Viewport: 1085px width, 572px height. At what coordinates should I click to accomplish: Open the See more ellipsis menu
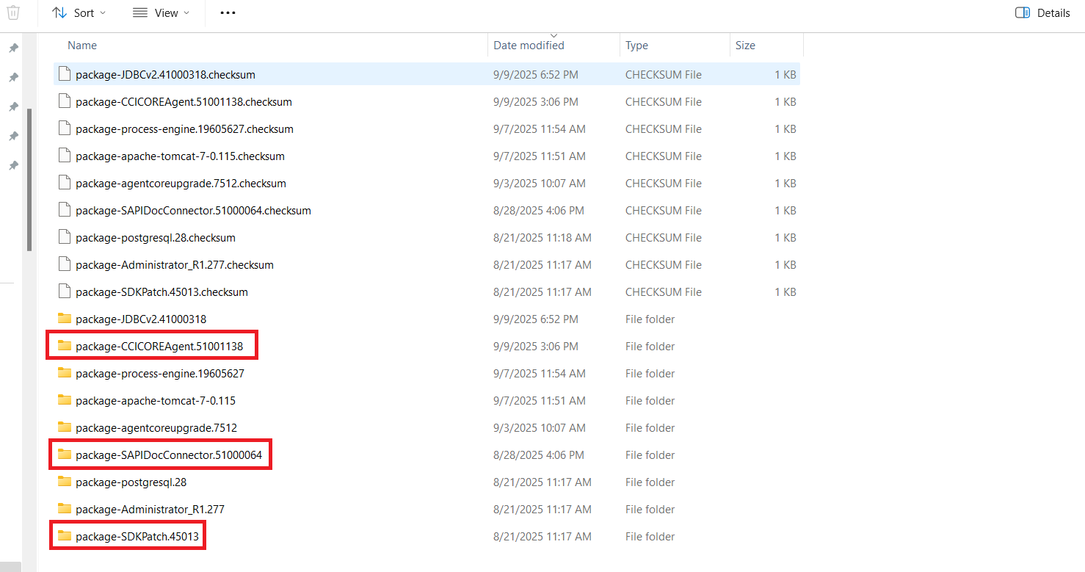tap(228, 12)
